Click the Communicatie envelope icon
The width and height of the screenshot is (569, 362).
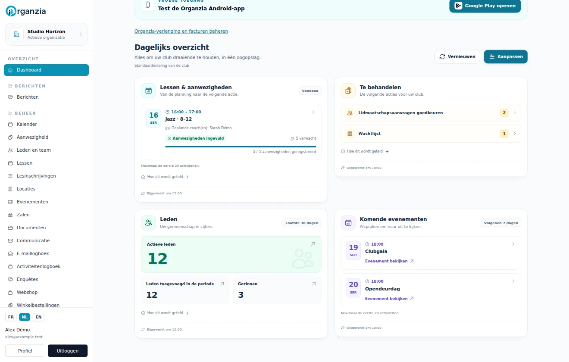pos(11,241)
